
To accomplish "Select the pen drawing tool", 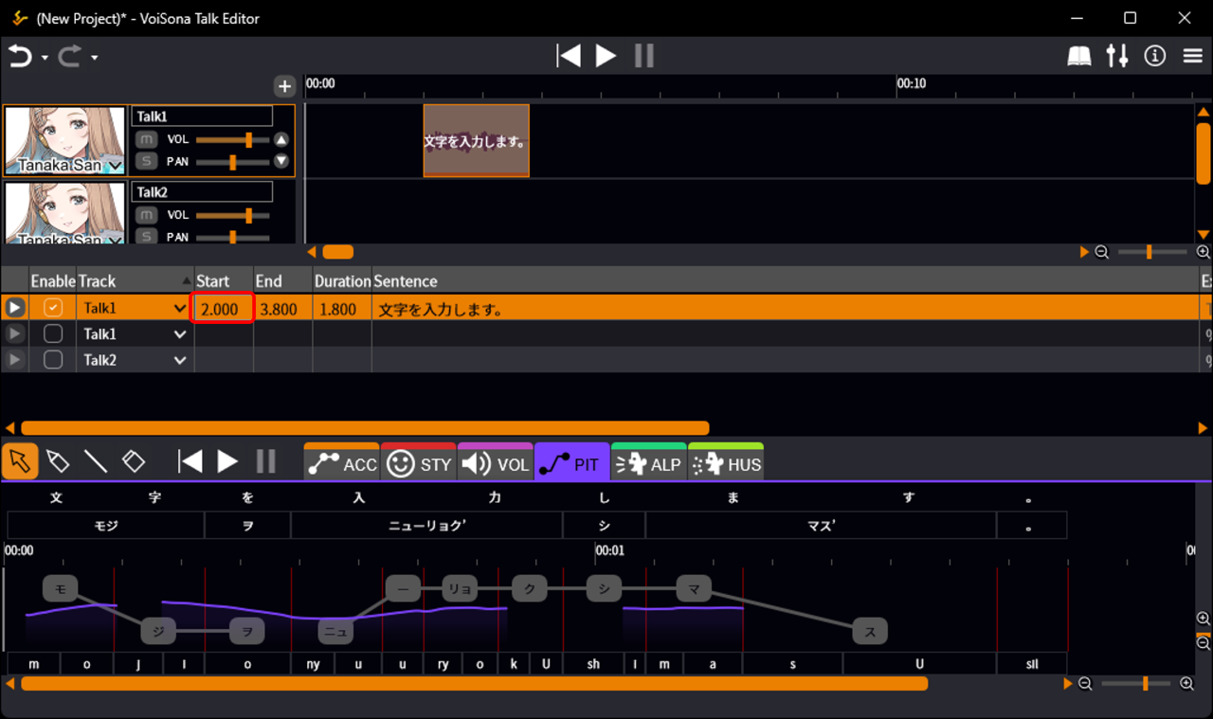I will pos(58,461).
